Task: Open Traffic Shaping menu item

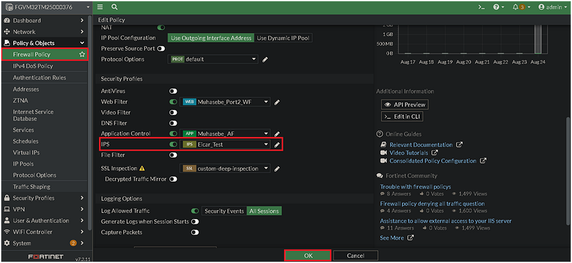Action: [32, 187]
